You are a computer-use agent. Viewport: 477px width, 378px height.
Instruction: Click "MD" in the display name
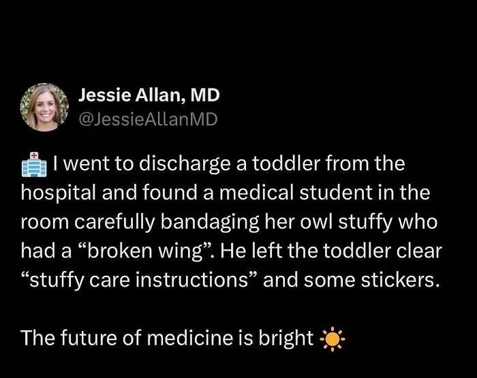pos(205,95)
